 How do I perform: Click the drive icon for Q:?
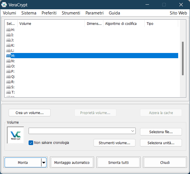click(x=8, y=77)
